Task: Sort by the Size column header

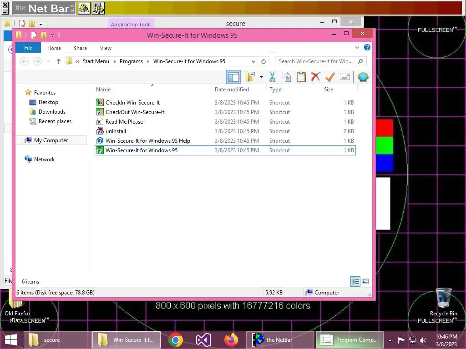Action: [329, 90]
